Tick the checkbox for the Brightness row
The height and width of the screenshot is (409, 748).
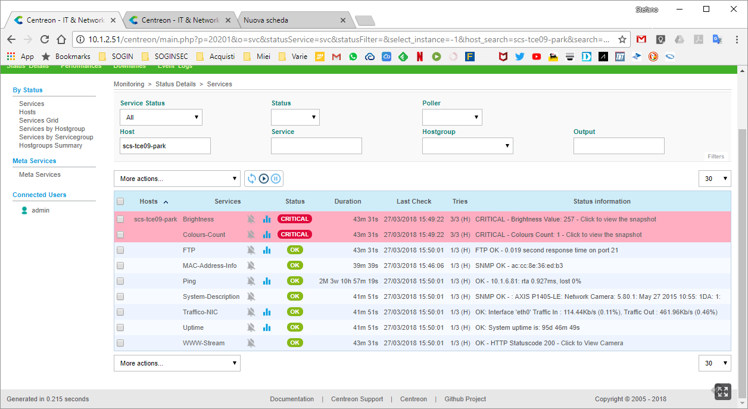pos(120,219)
